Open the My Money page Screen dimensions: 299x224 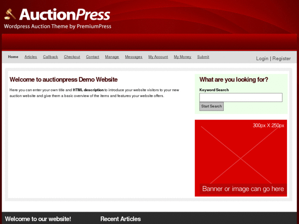point(183,57)
